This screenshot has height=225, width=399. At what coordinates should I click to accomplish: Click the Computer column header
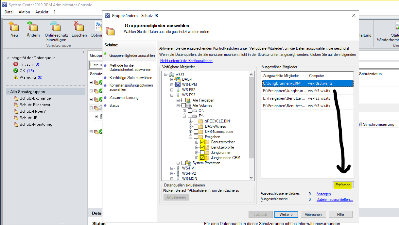(330, 76)
